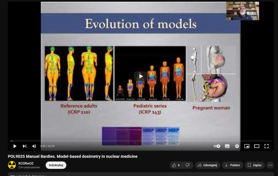Image resolution: width=278 pixels, height=176 pixels.
Task: Dislike the video with thumbs down
Action: pyautogui.click(x=188, y=165)
